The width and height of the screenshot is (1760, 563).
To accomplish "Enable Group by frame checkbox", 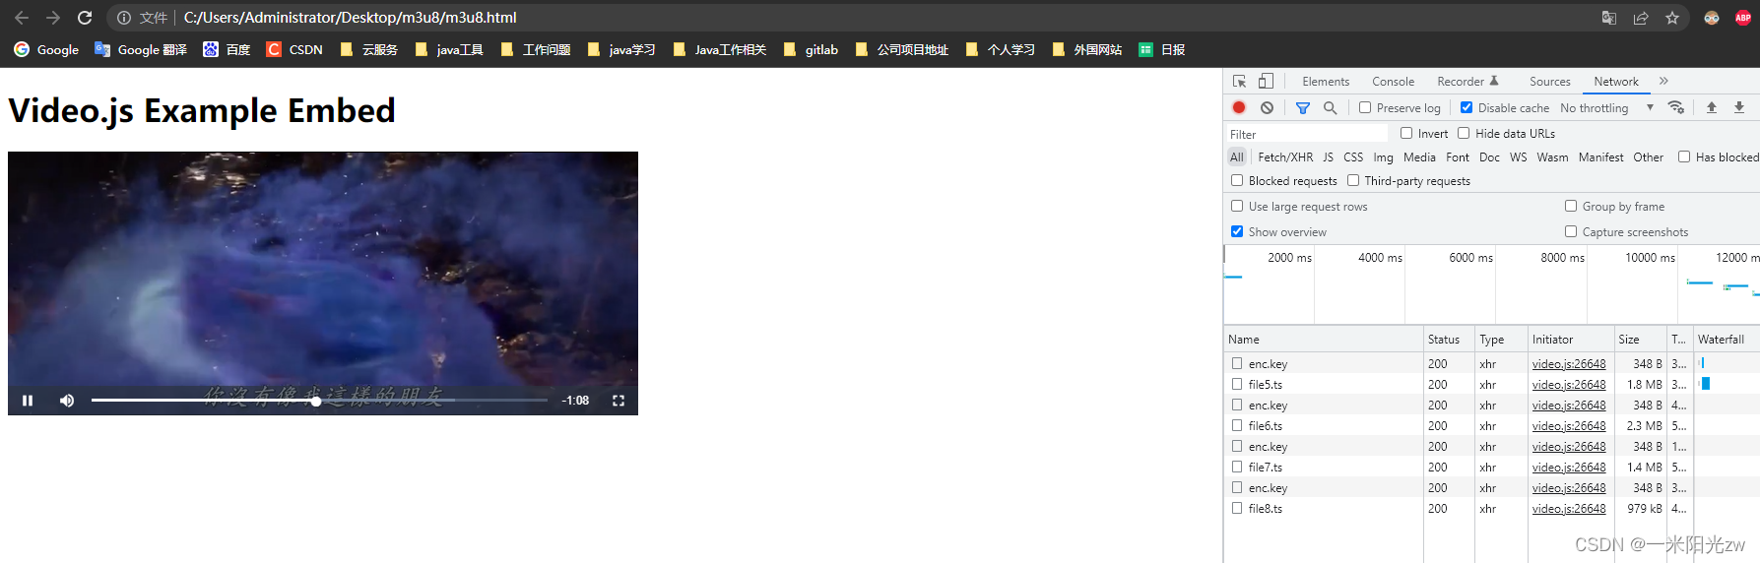I will pyautogui.click(x=1571, y=206).
